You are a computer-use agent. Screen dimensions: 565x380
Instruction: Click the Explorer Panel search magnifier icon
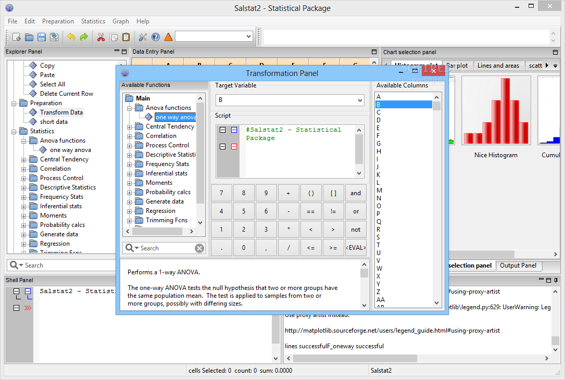point(14,265)
